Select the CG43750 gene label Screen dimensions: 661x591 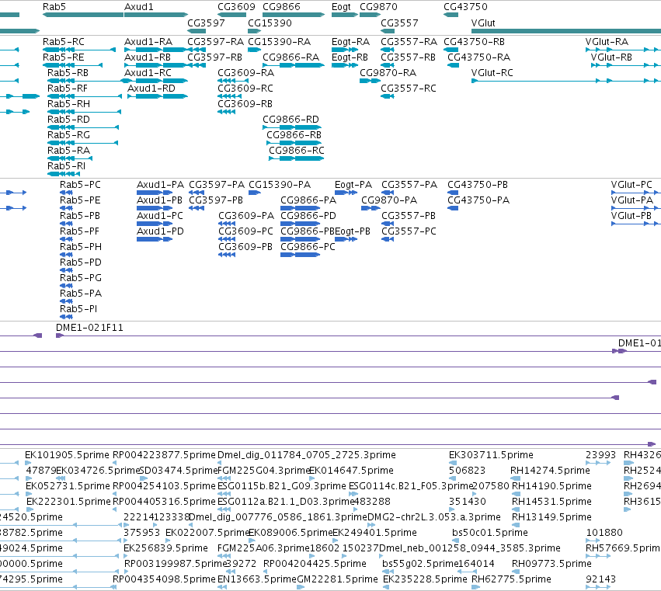pyautogui.click(x=465, y=7)
